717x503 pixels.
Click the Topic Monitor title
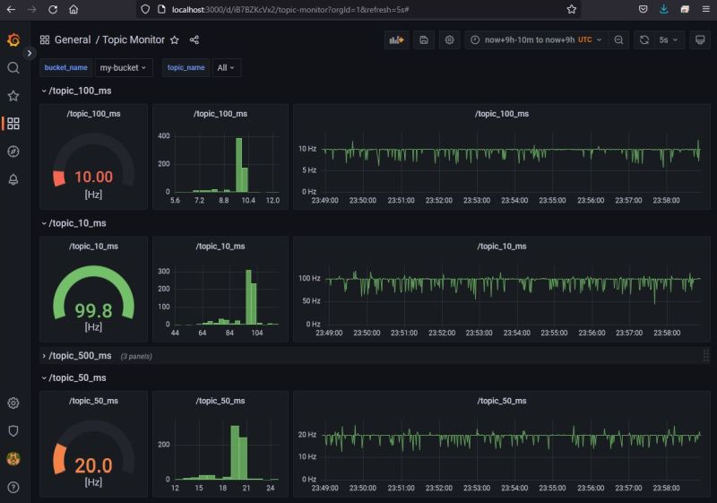(x=133, y=39)
